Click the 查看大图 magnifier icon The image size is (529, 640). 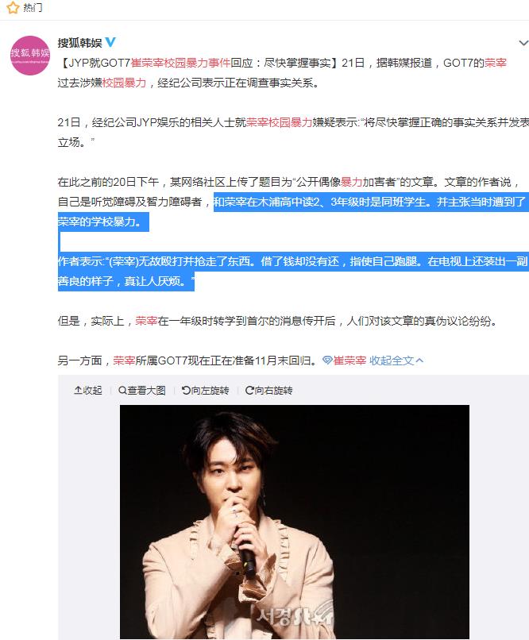[122, 391]
